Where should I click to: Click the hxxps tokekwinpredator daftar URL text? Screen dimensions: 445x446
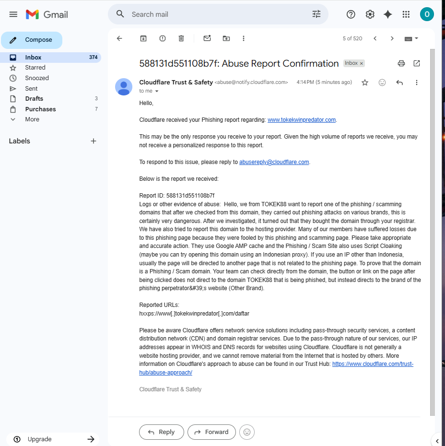click(194, 314)
